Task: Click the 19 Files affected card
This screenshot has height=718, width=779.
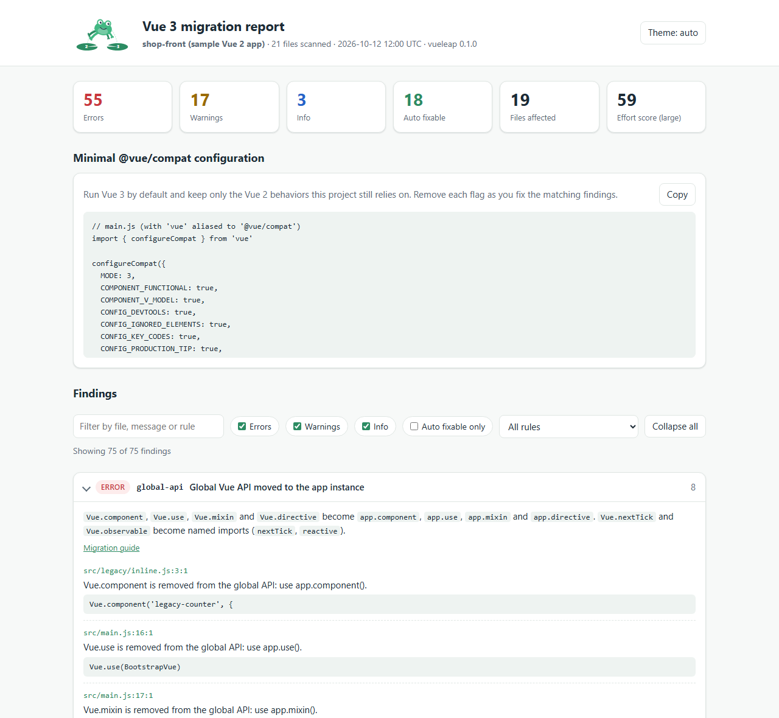Action: coord(550,106)
